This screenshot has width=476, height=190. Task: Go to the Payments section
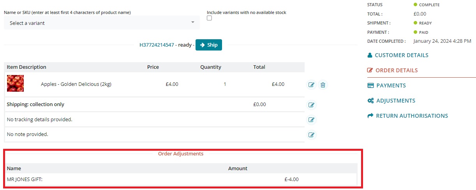point(391,85)
